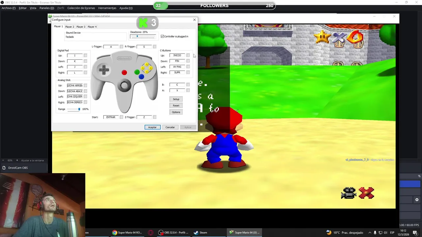The image size is (422, 237).
Task: Click the Digital Pad Left key field
Action: (75, 67)
